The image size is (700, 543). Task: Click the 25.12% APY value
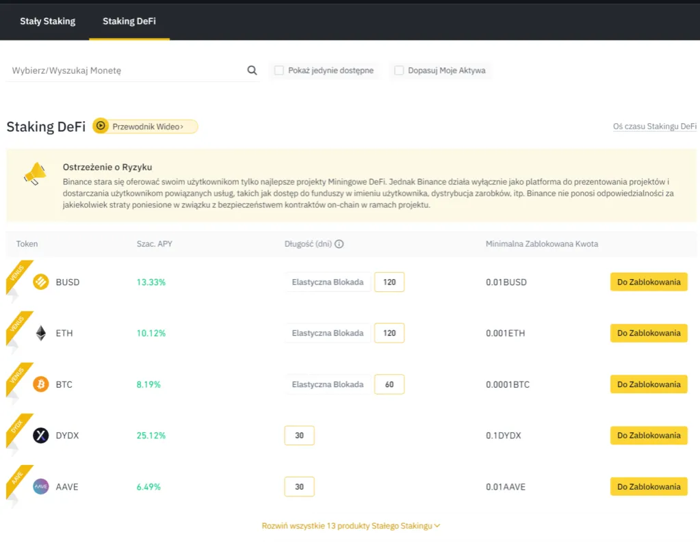point(151,436)
